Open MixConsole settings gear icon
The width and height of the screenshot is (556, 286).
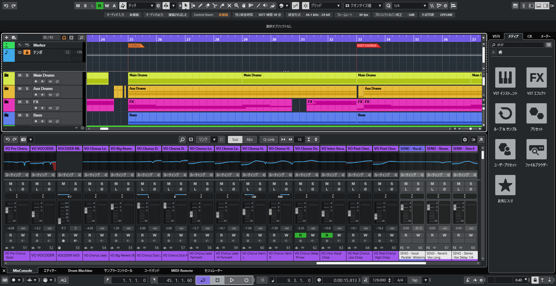(x=465, y=140)
